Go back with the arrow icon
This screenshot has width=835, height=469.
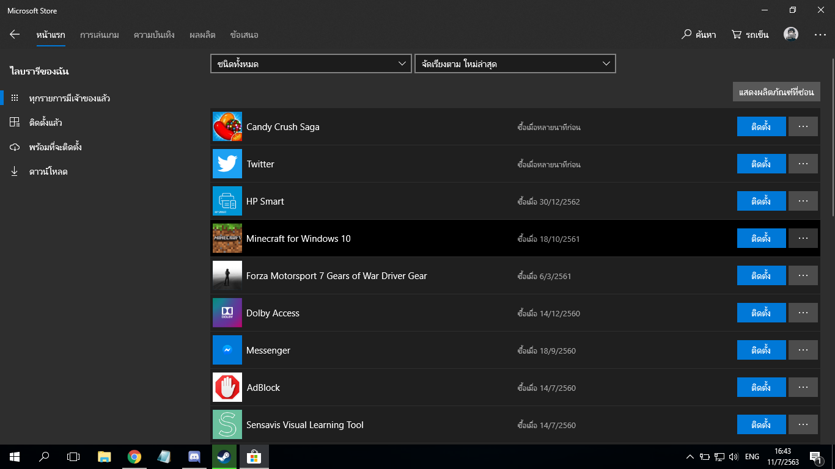point(15,35)
